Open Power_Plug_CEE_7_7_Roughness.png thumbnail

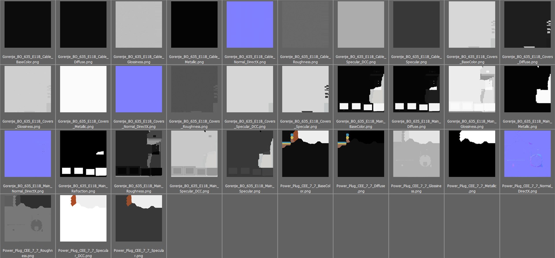(x=28, y=218)
